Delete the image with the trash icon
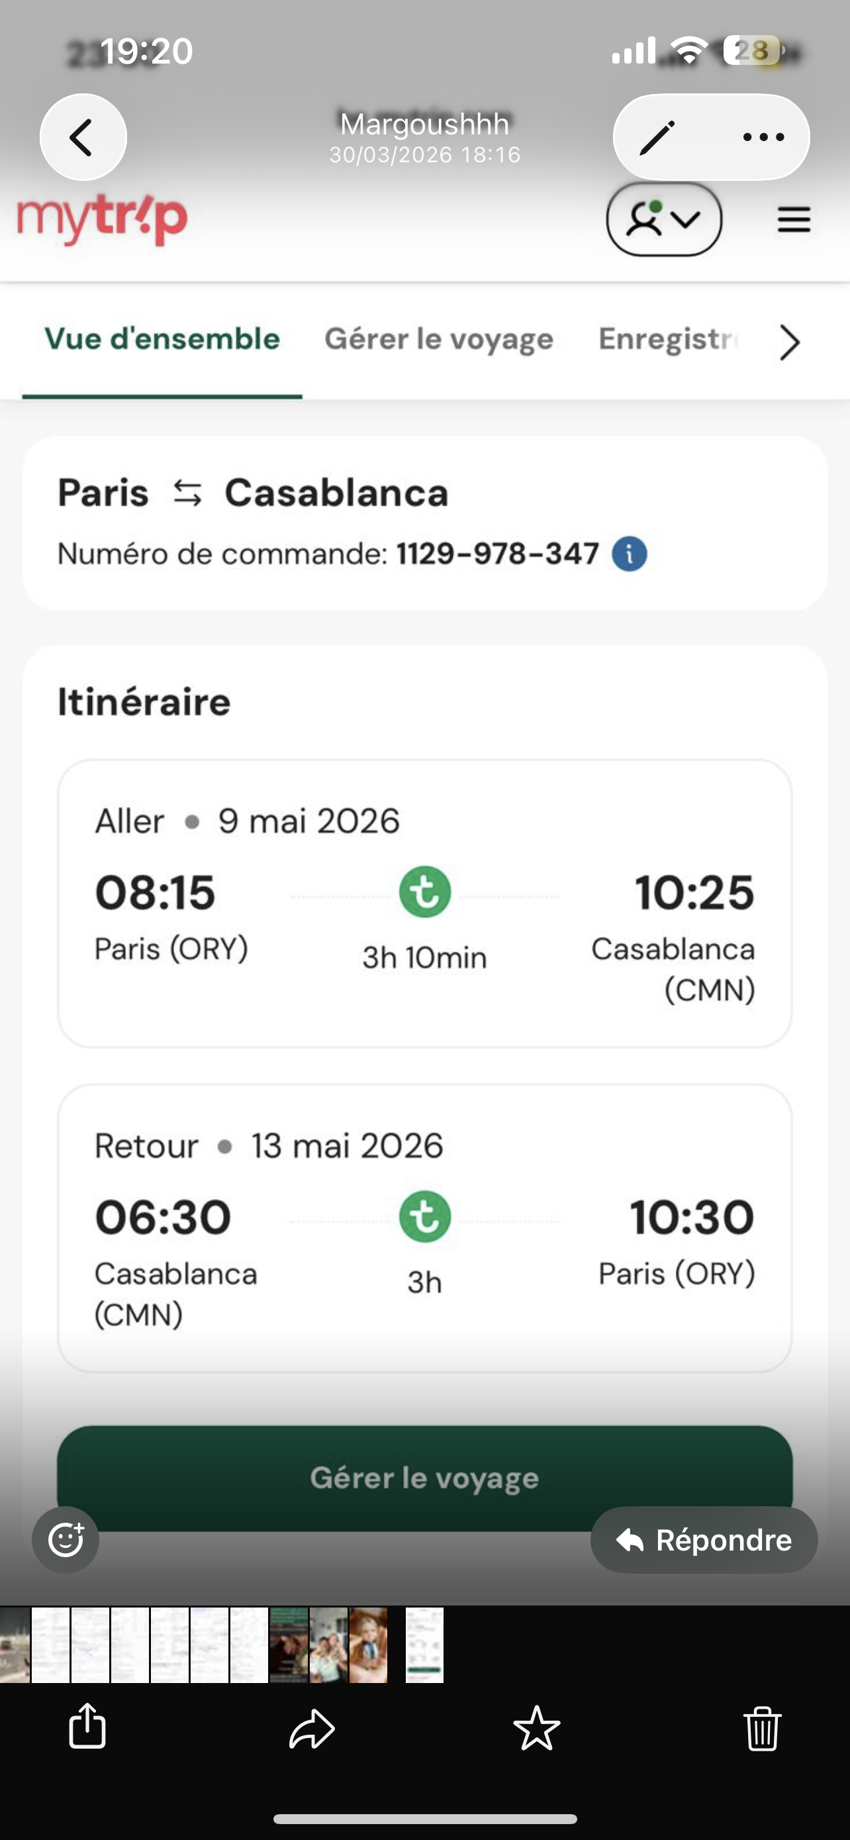 762,1729
